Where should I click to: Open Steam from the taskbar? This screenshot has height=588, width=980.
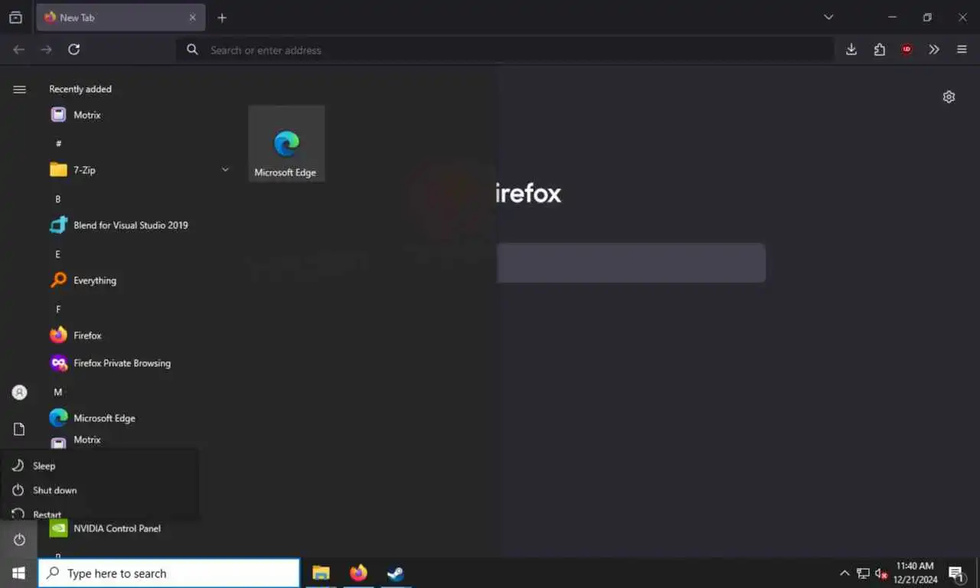pyautogui.click(x=396, y=573)
